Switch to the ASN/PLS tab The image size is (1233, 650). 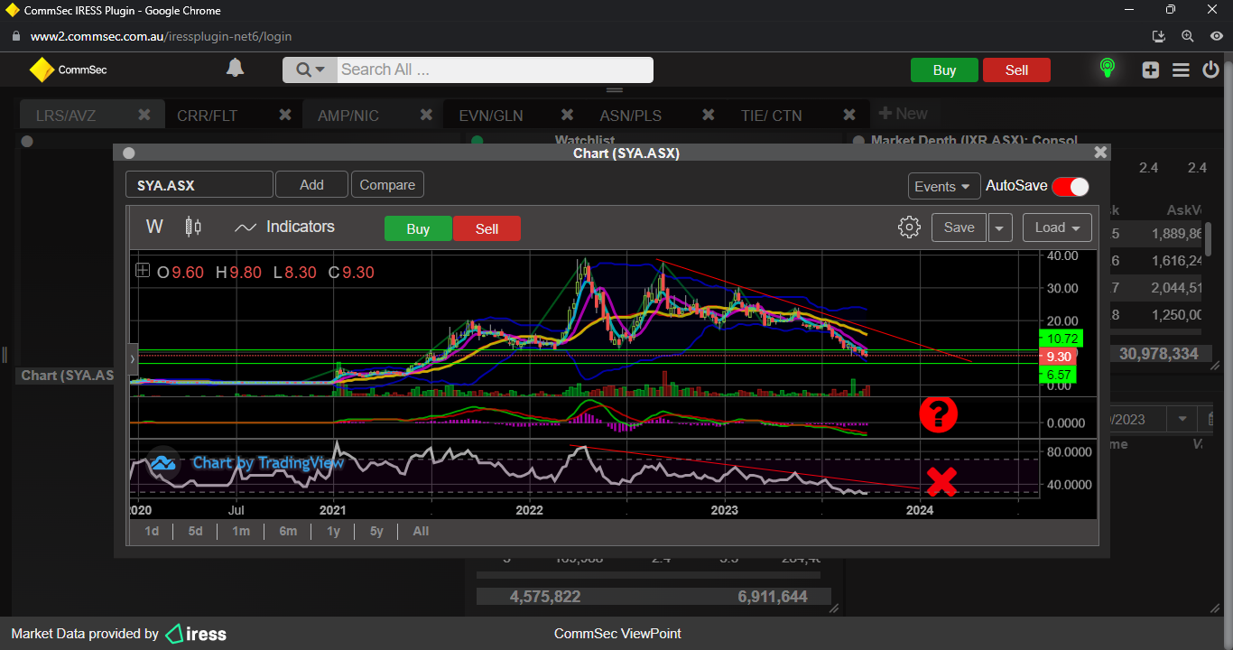coord(631,116)
